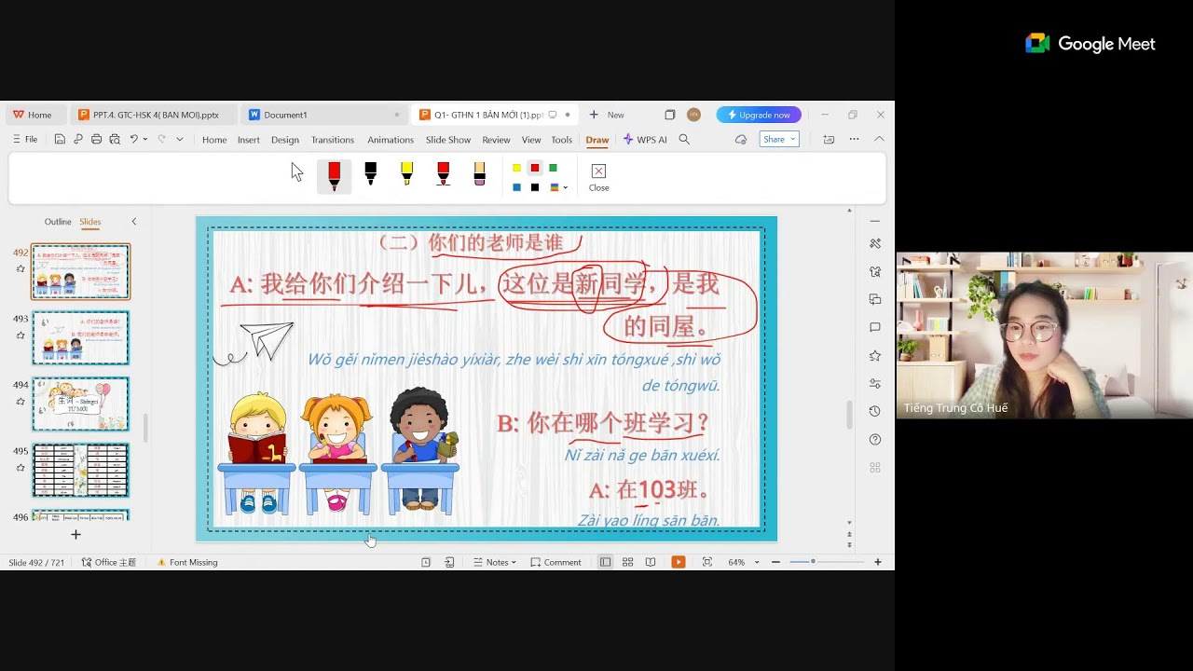Screen dimensions: 1193x671
Task: Toggle the star marker beside slide 492
Action: point(21,269)
